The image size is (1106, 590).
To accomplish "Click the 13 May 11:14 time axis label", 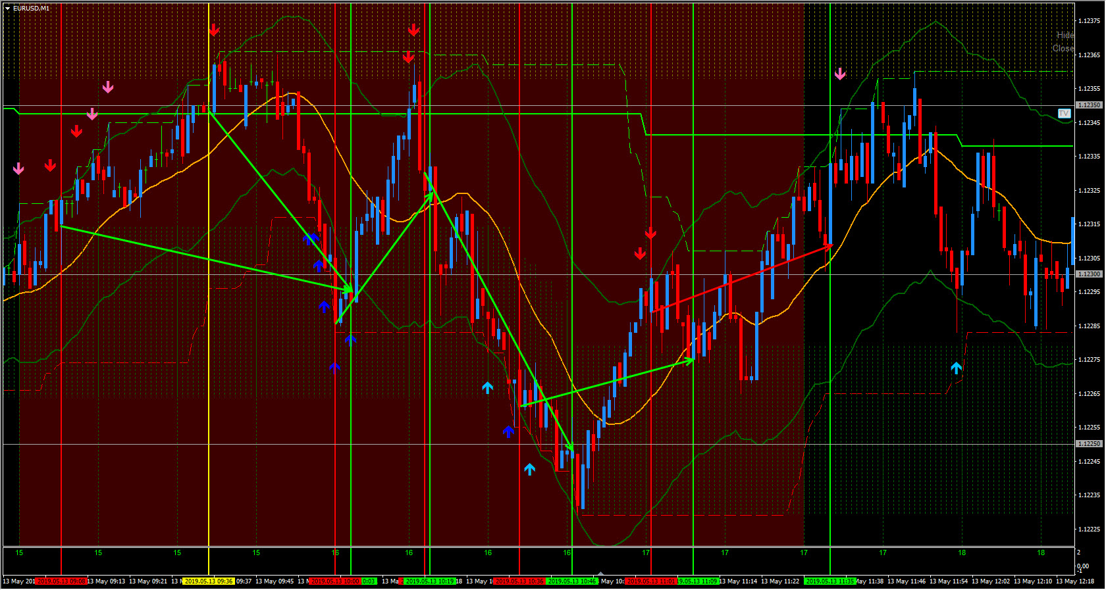I will (x=738, y=581).
